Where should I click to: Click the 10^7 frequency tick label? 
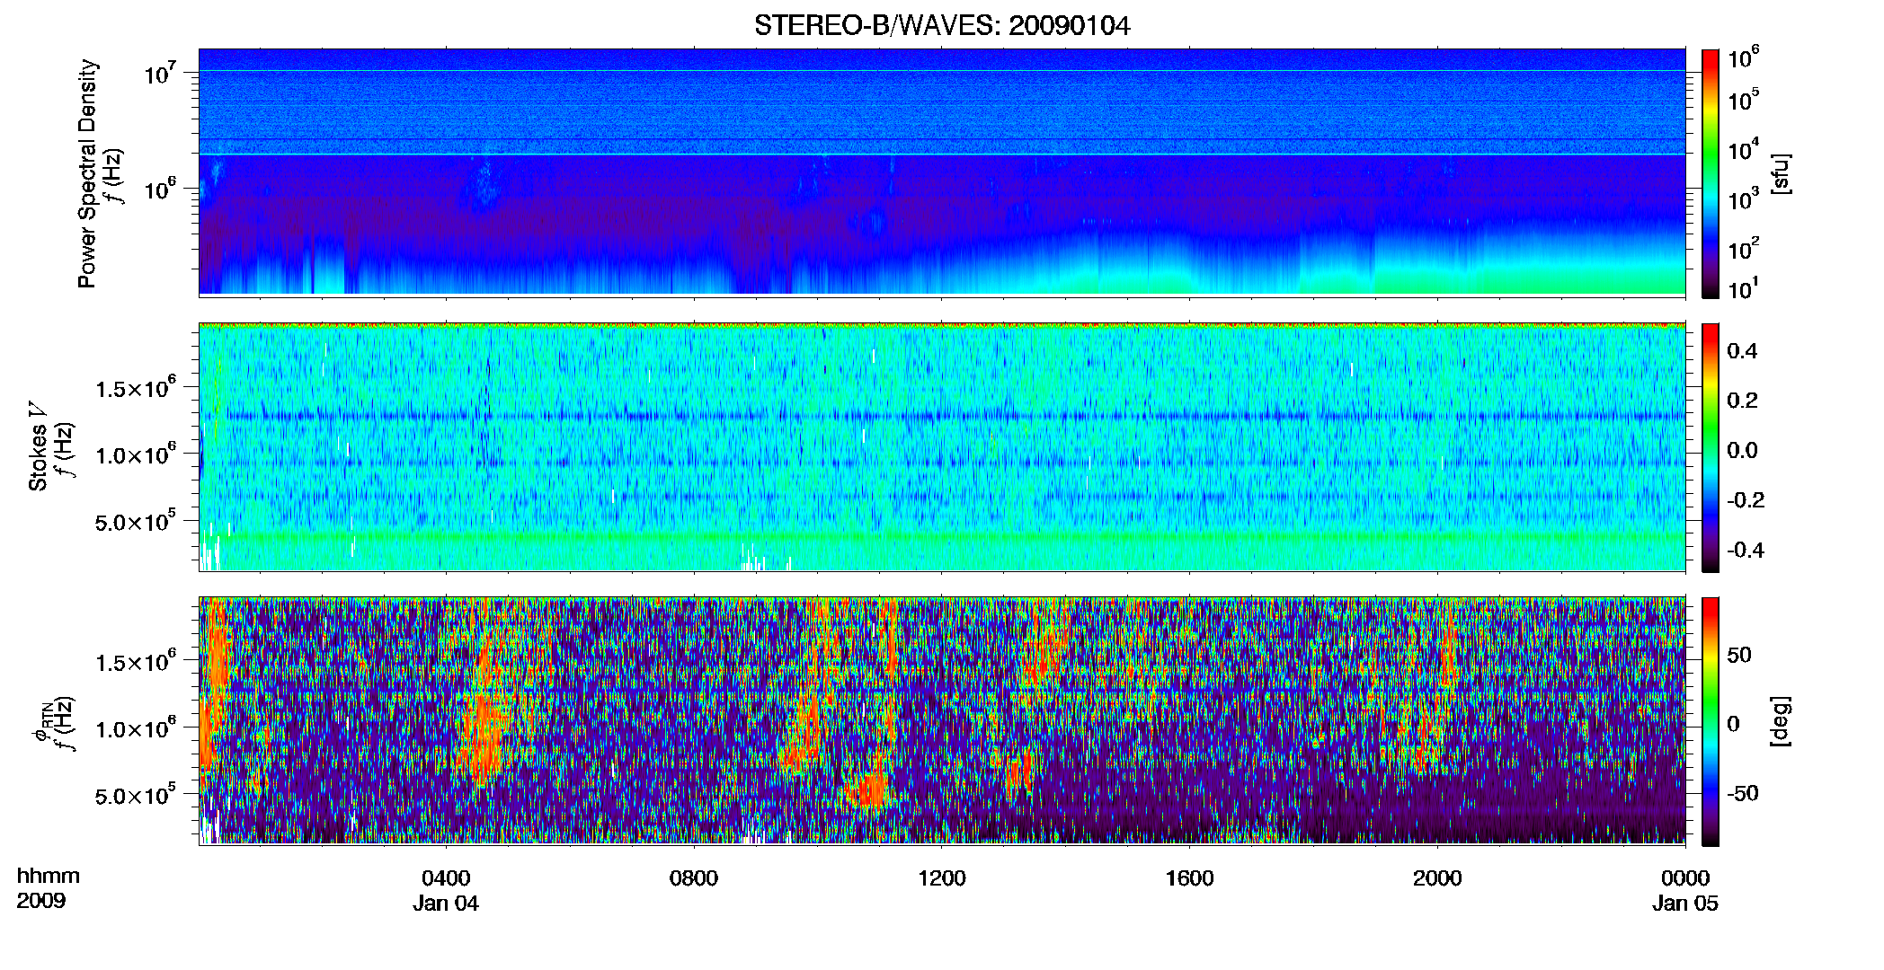pyautogui.click(x=162, y=73)
